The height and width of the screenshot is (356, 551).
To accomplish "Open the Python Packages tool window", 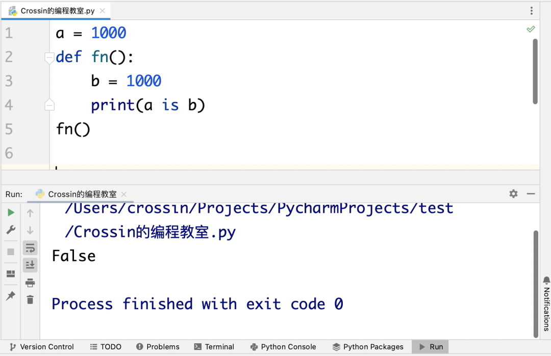I will click(368, 347).
